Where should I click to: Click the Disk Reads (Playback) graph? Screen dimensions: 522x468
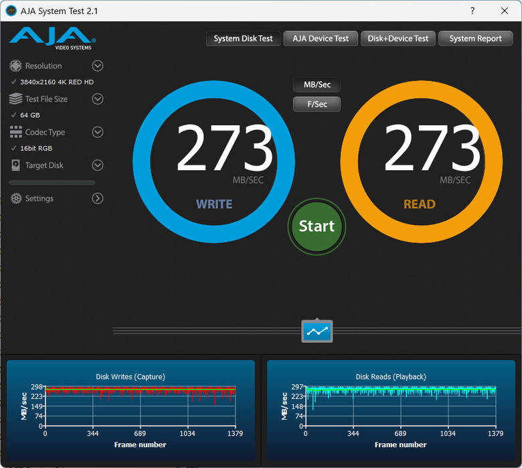[x=391, y=410]
